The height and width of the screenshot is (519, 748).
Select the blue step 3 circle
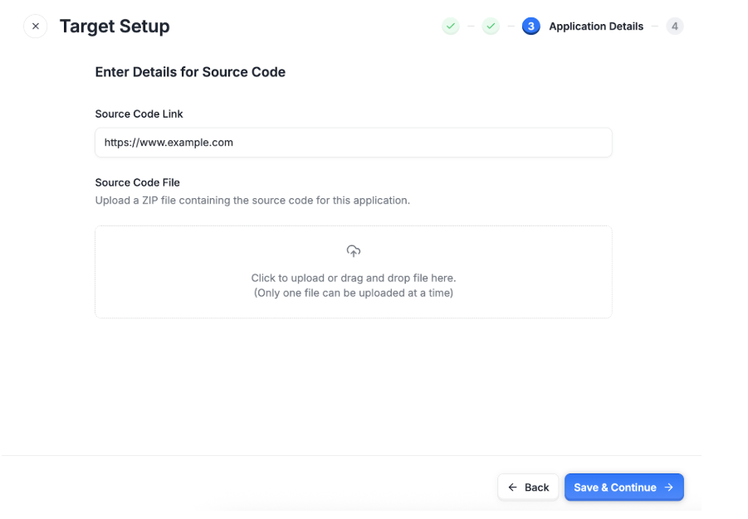click(531, 27)
